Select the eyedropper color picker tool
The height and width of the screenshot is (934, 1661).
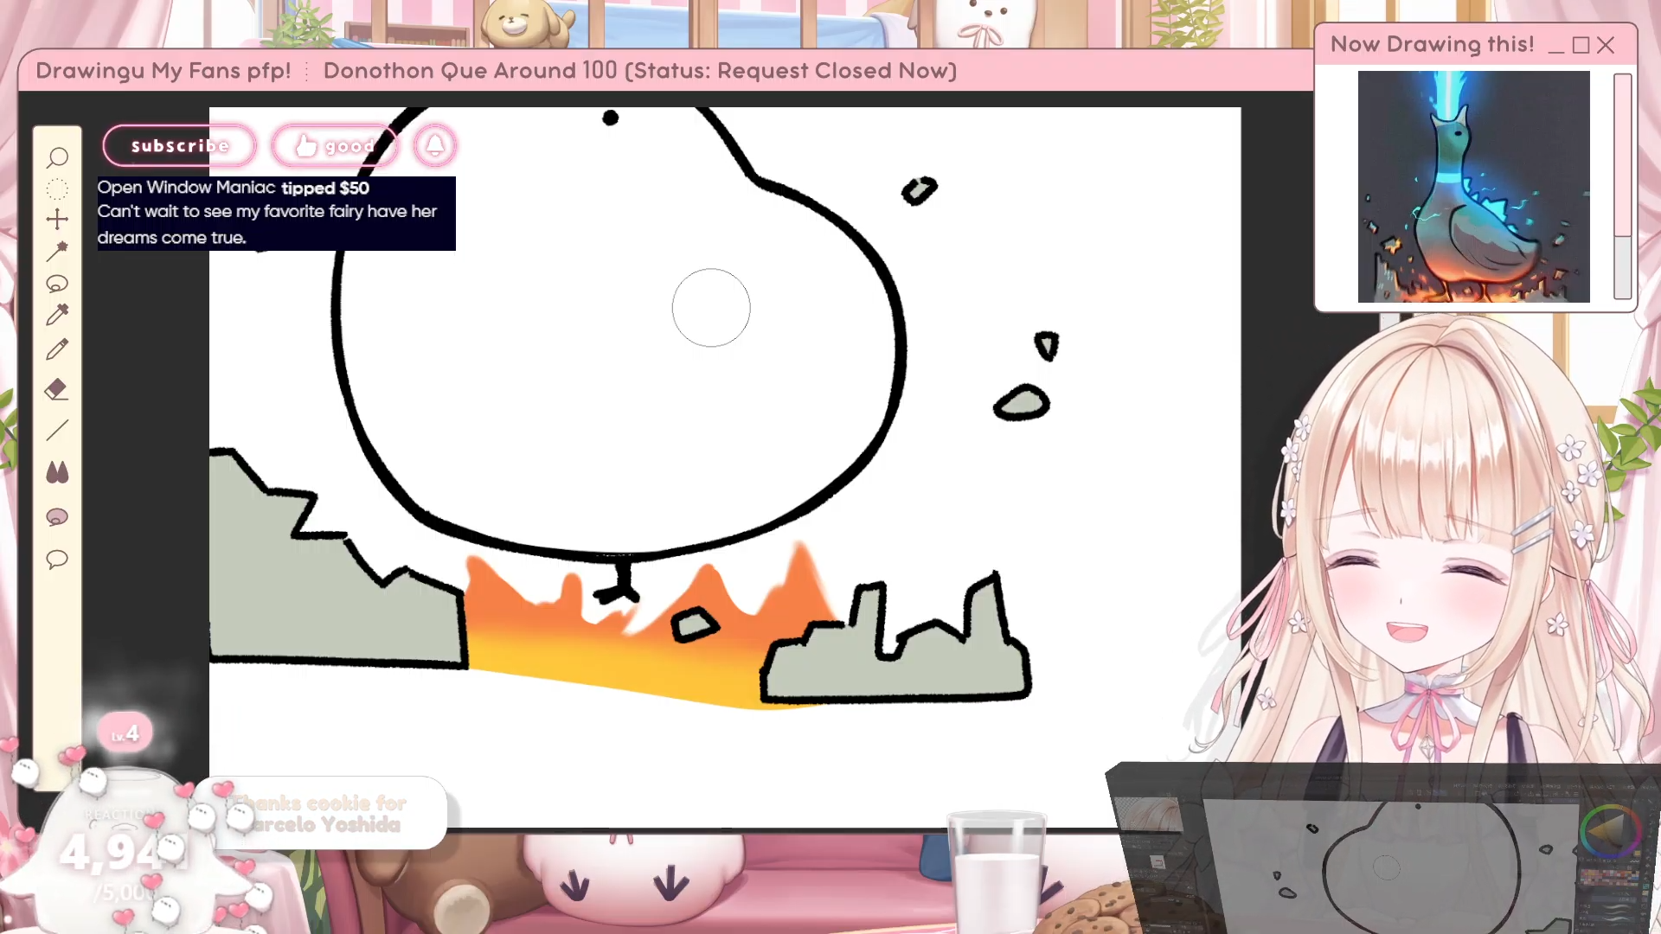[x=57, y=315]
